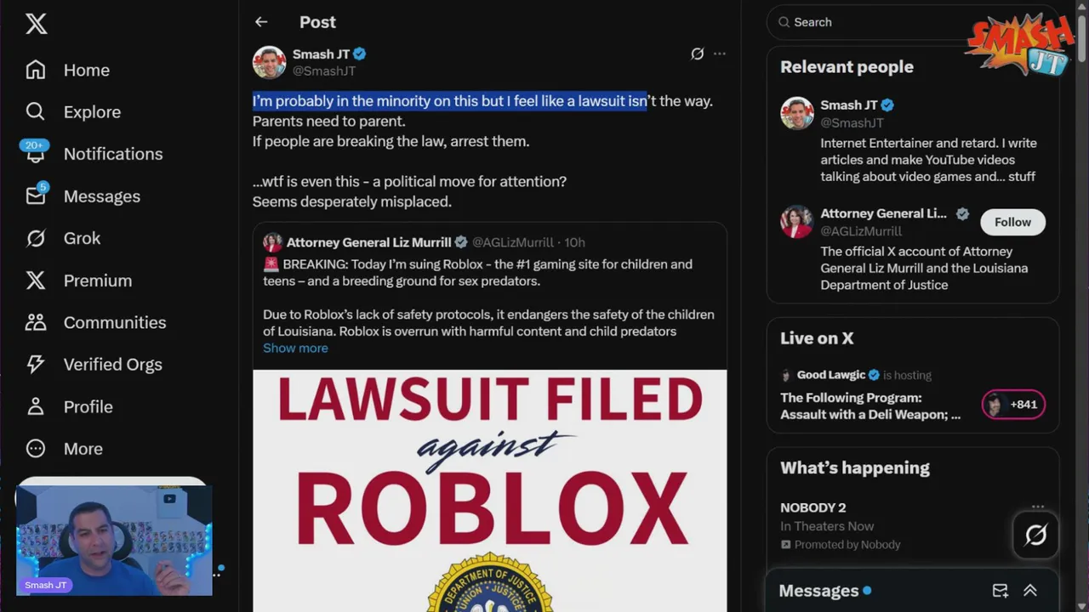Select Explore in the sidebar

point(92,112)
